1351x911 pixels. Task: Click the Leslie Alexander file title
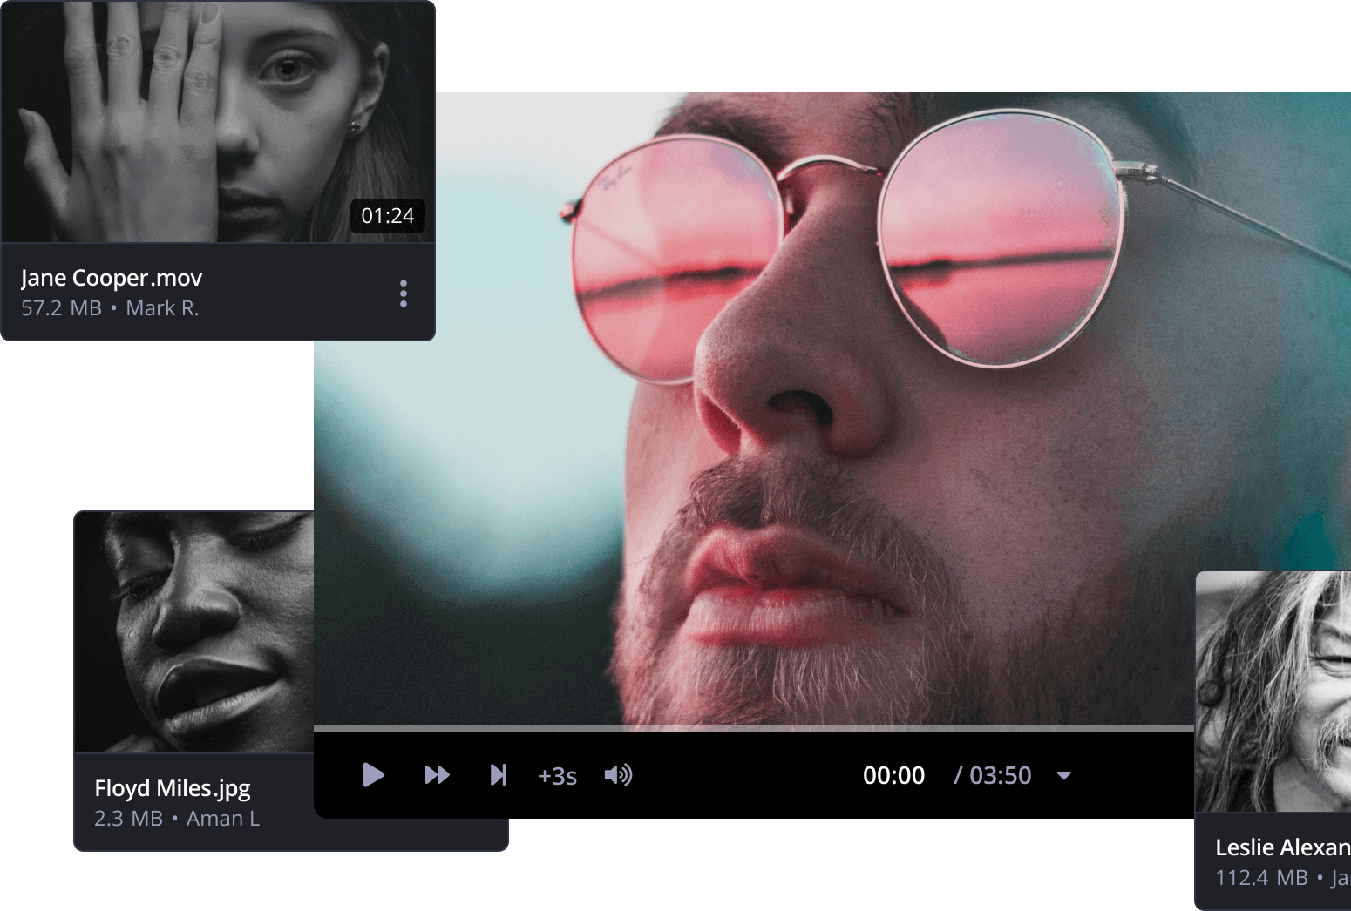click(1281, 847)
